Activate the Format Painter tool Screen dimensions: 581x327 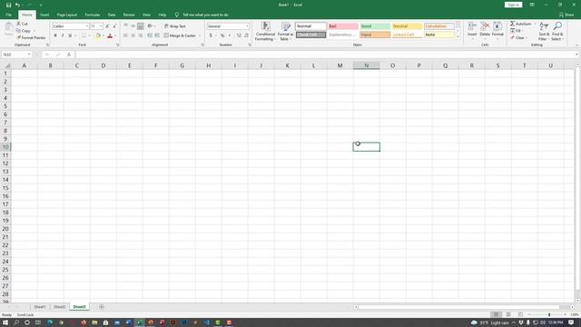31,38
